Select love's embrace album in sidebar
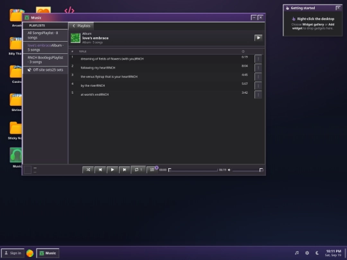The image size is (347, 260). (46, 48)
